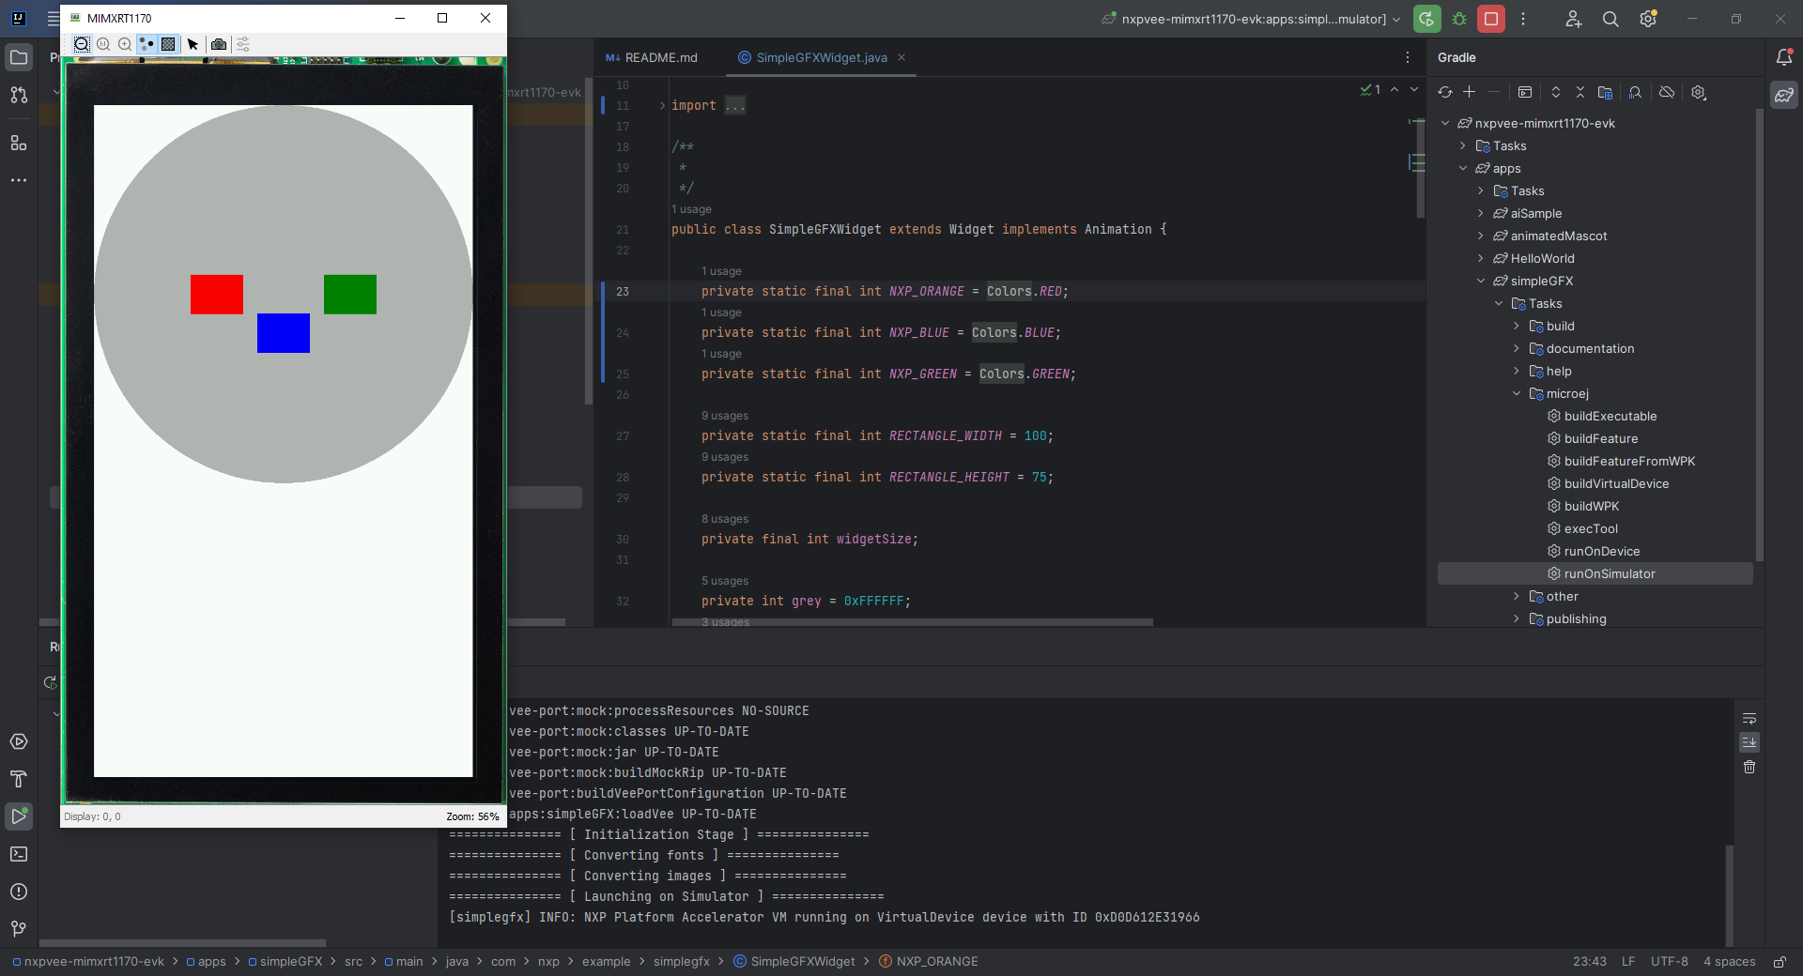Toggle Gradle offline mode
The height and width of the screenshot is (976, 1803).
point(1667,92)
